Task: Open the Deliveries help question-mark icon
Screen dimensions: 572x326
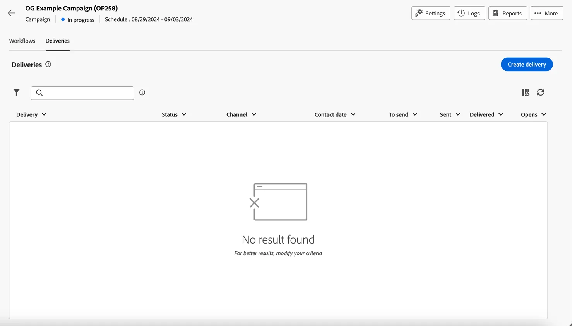Action: pos(48,65)
